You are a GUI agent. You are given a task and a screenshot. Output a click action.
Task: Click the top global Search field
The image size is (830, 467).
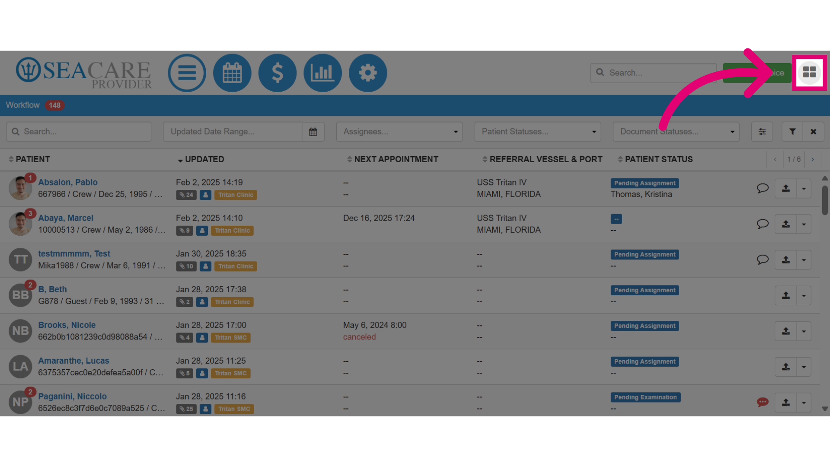(x=653, y=73)
